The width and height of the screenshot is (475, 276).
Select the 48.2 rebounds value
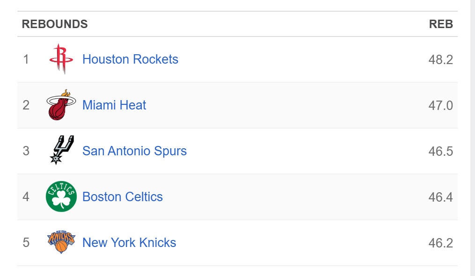pyautogui.click(x=440, y=60)
